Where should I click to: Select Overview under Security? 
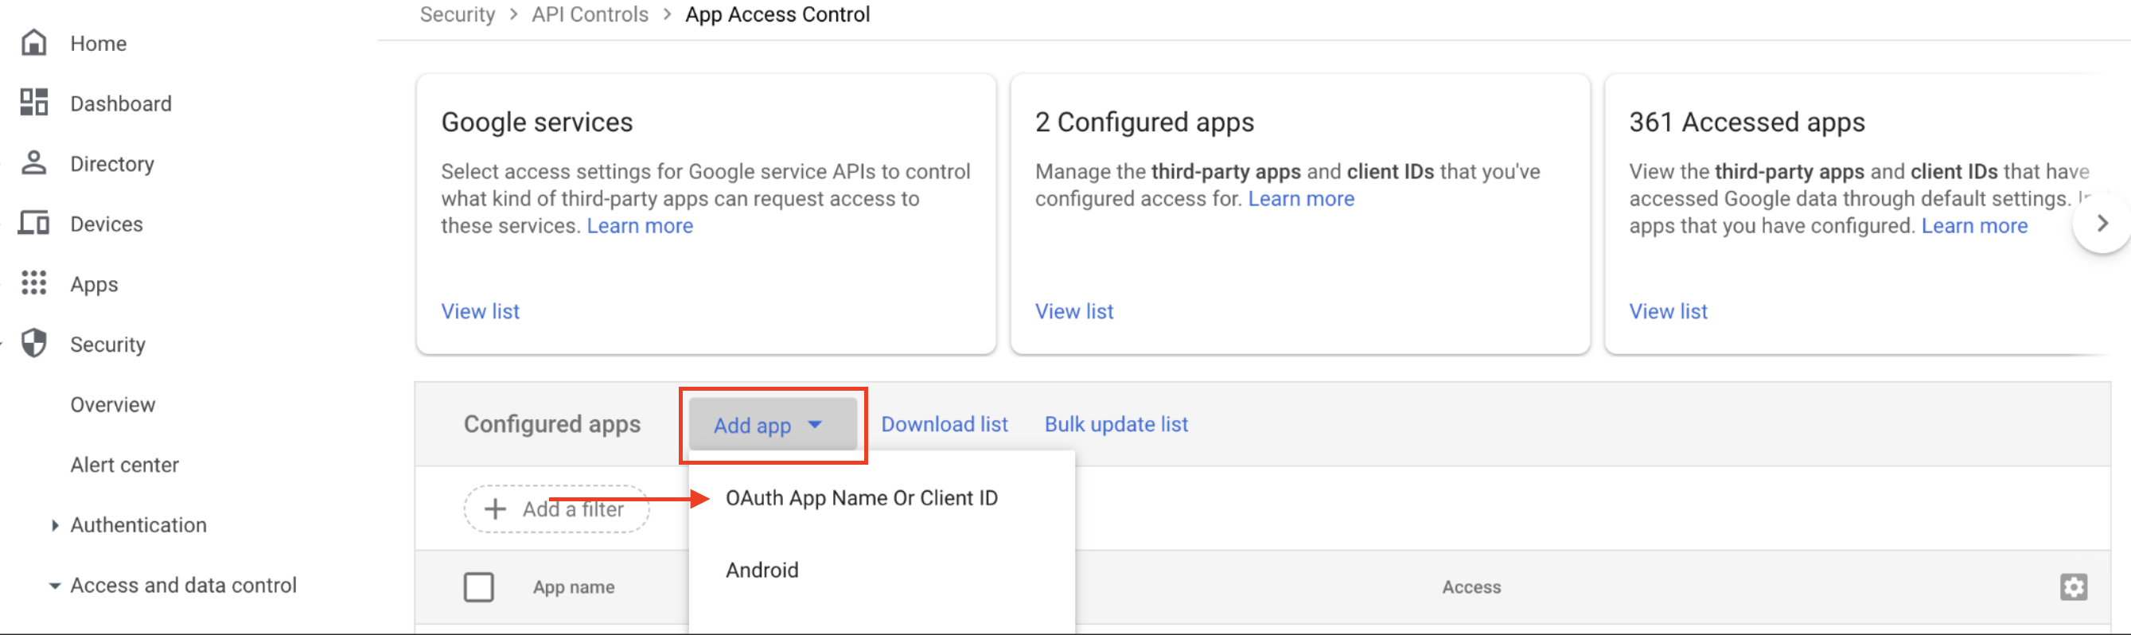pyautogui.click(x=112, y=404)
